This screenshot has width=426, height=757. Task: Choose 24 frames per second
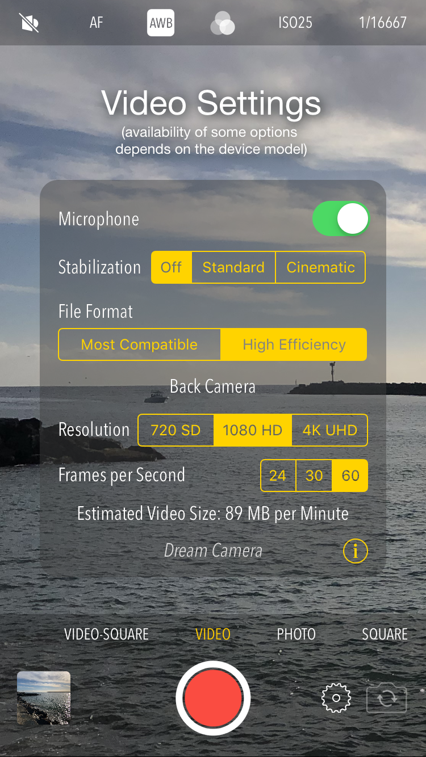(278, 476)
